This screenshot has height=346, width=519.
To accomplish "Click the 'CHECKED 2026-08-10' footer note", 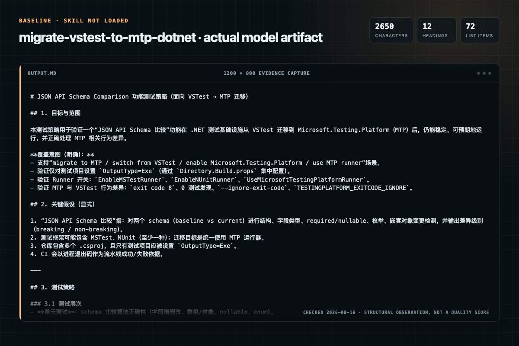I will pyautogui.click(x=396, y=312).
